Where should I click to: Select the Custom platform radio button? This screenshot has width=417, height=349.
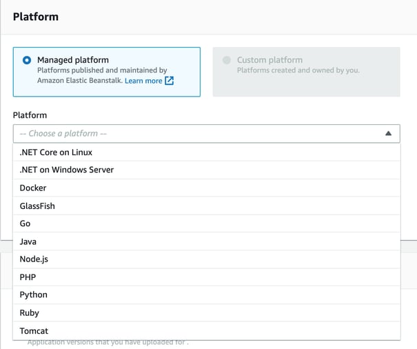[x=227, y=60]
